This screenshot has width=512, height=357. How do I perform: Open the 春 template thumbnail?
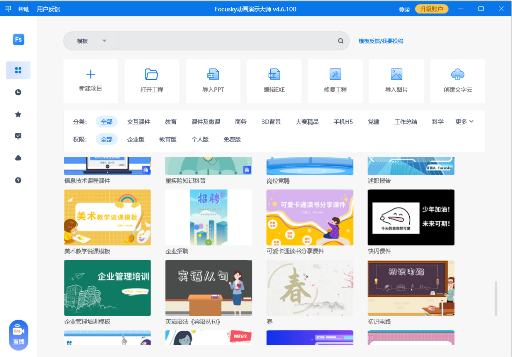click(310, 288)
